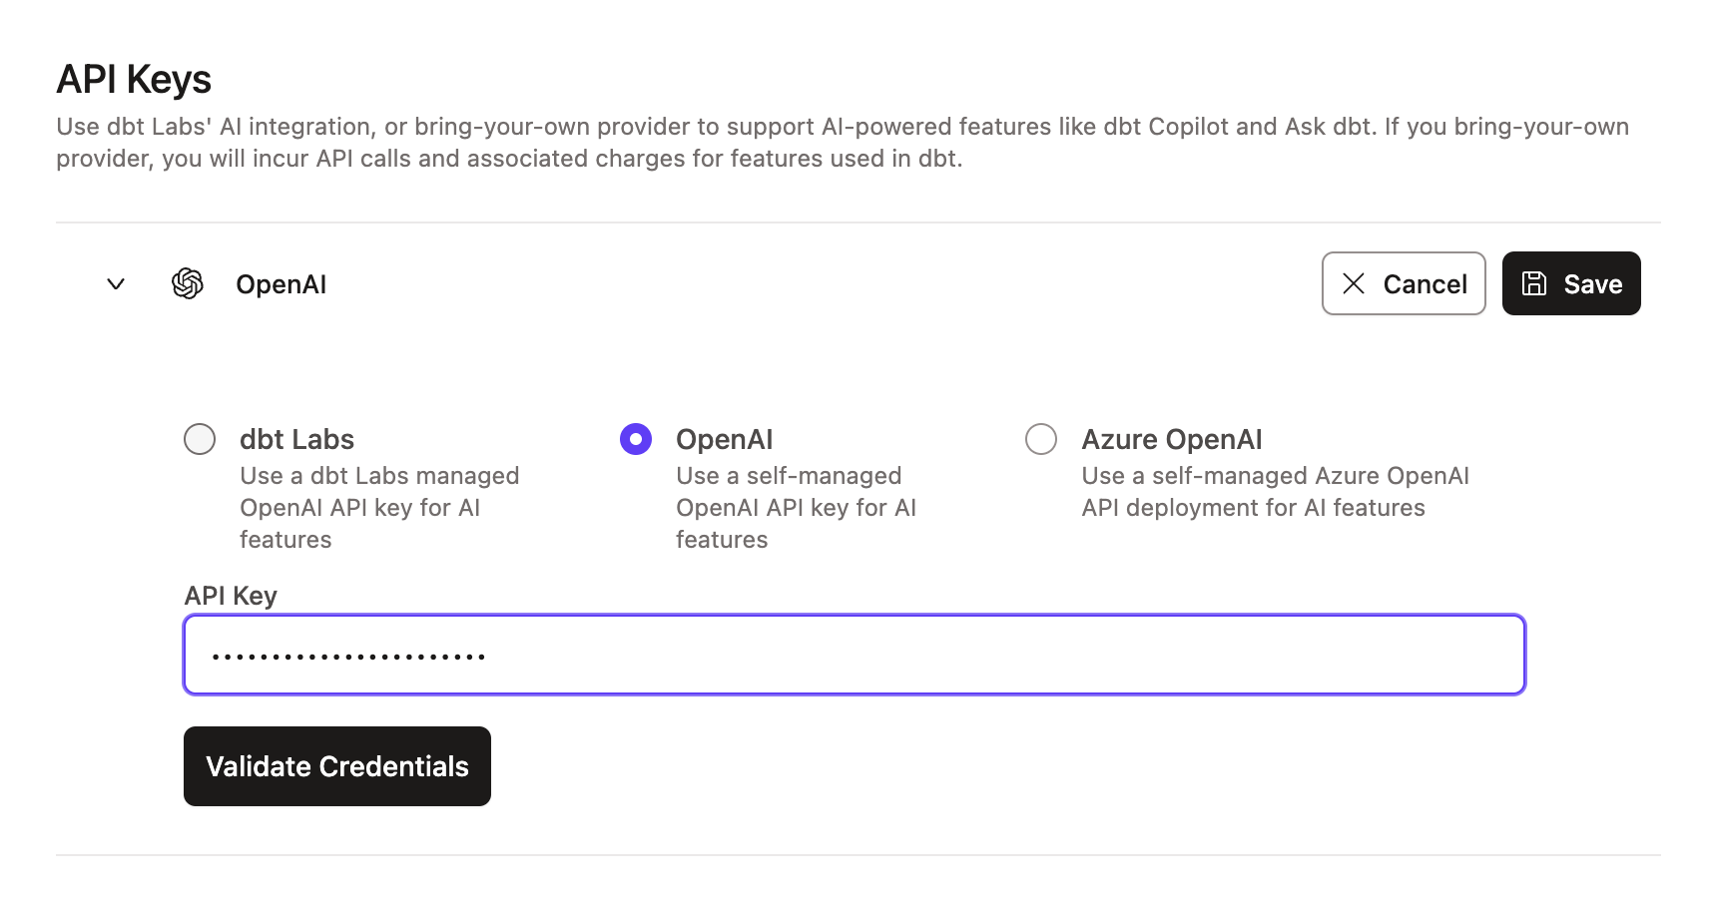Click the Azure OpenAI option label

coord(1171,439)
